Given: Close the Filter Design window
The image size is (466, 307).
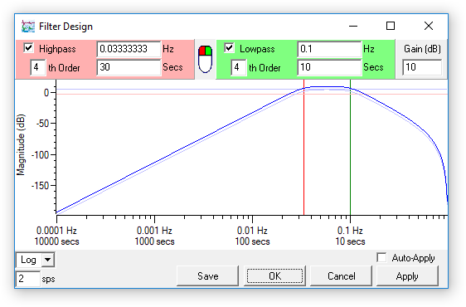Looking at the screenshot, I should tap(429, 26).
